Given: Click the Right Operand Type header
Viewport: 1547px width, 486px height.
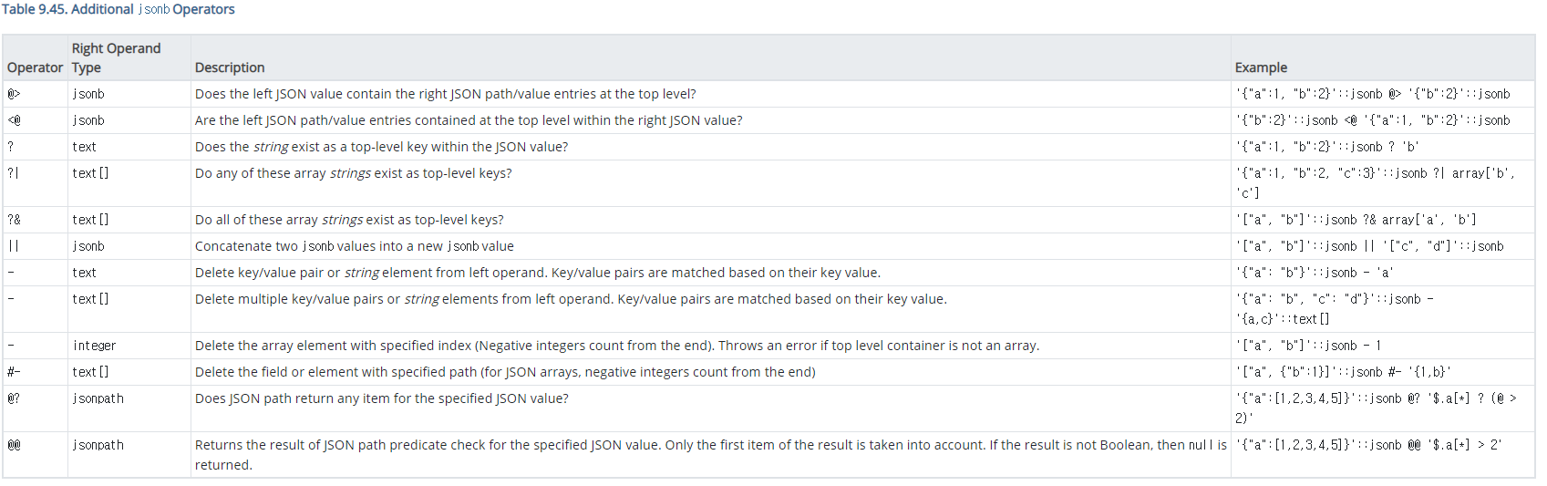Looking at the screenshot, I should 116,57.
